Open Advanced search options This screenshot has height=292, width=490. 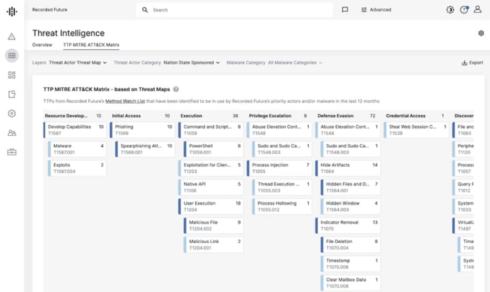coord(376,10)
